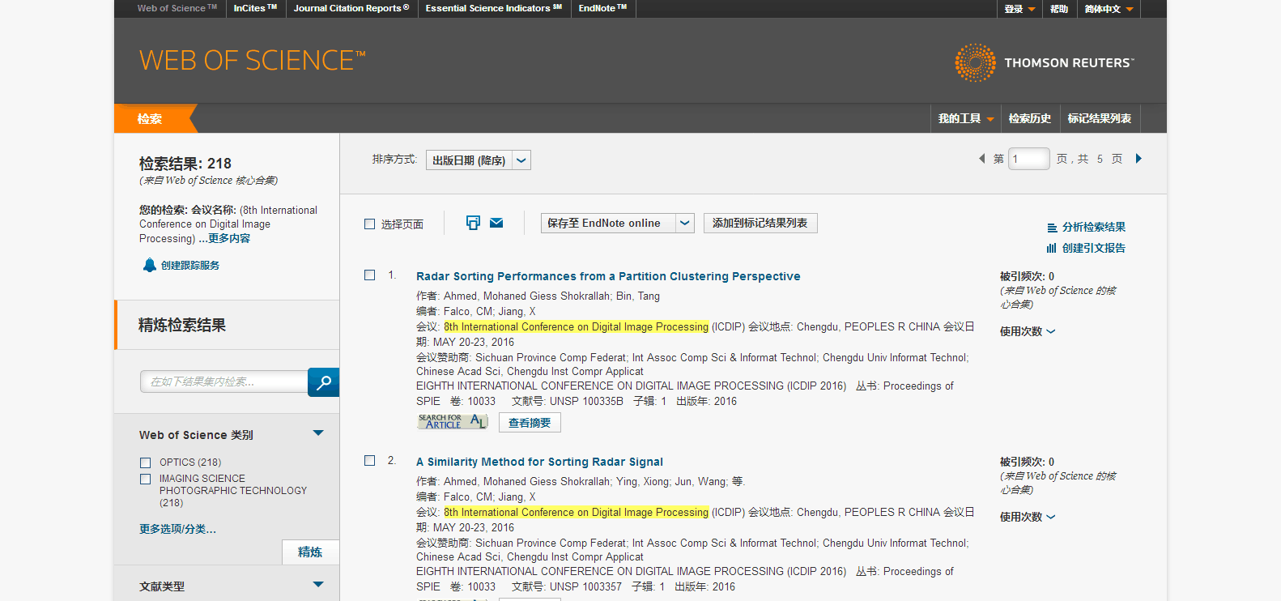Expand 使用次数 for result 1

pyautogui.click(x=1027, y=331)
